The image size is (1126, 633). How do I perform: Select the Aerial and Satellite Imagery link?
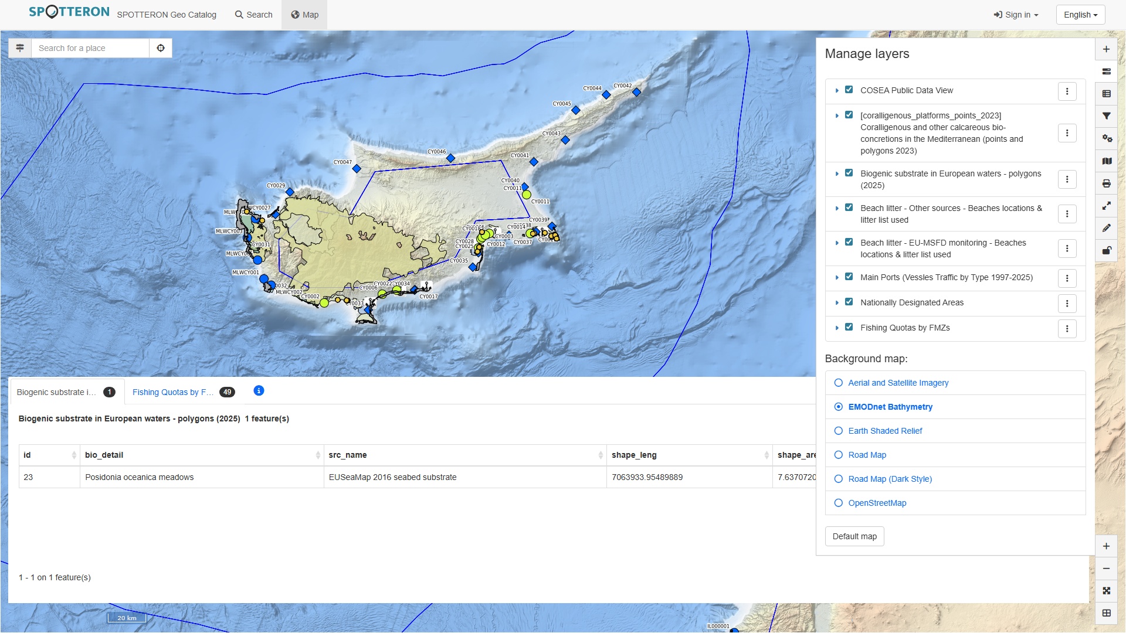(x=898, y=383)
